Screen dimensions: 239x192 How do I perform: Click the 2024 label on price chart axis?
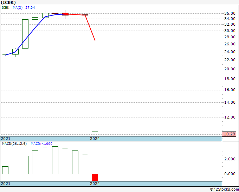point(95,139)
